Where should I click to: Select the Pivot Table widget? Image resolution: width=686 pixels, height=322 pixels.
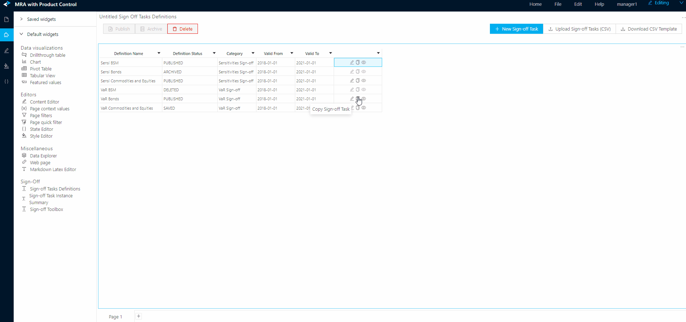pos(41,69)
